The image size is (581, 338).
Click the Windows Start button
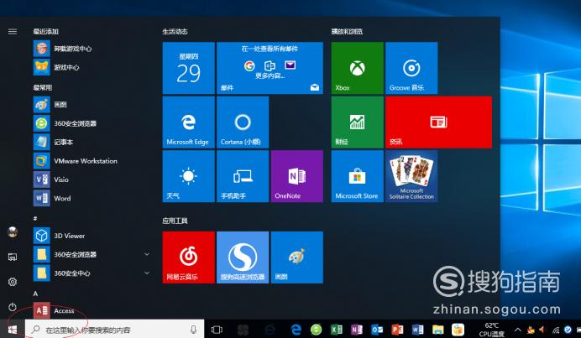click(13, 329)
